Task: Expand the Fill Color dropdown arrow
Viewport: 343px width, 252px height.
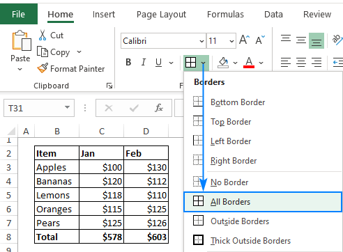Action: coord(235,63)
